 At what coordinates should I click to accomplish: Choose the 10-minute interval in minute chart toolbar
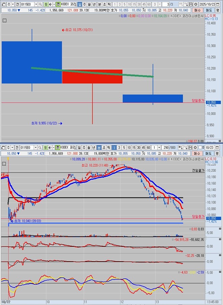tap(129, 147)
